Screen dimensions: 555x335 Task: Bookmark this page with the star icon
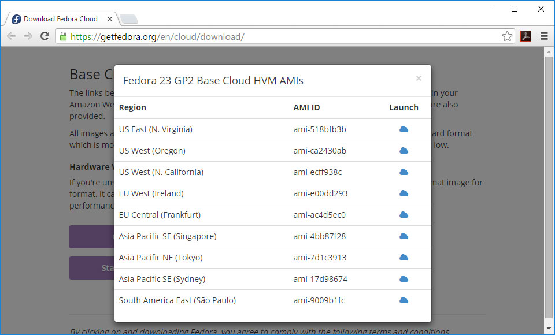tap(507, 36)
